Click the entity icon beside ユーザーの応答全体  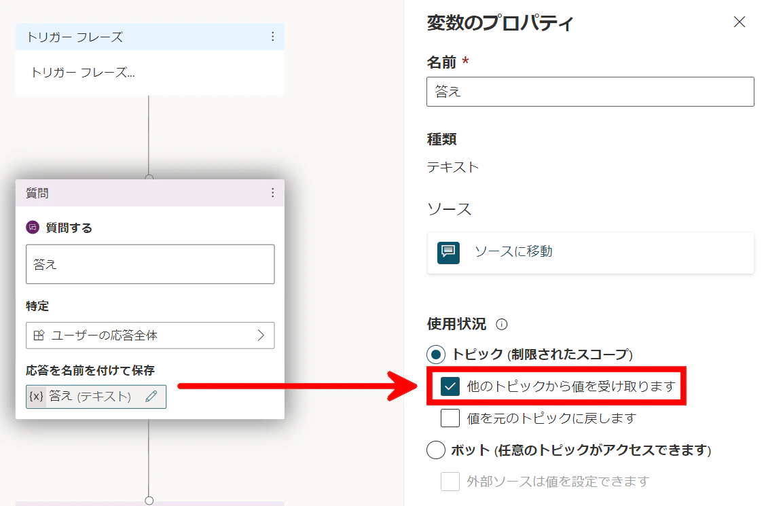pyautogui.click(x=39, y=335)
